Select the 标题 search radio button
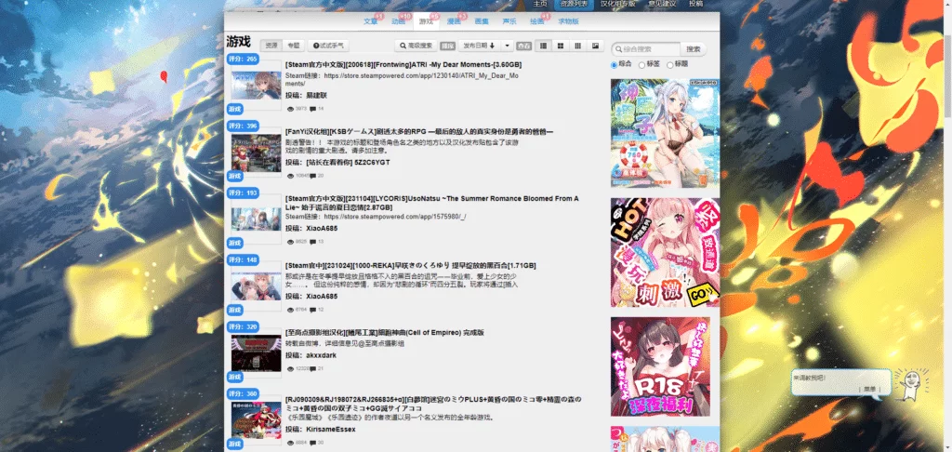This screenshot has height=452, width=952. tap(669, 64)
